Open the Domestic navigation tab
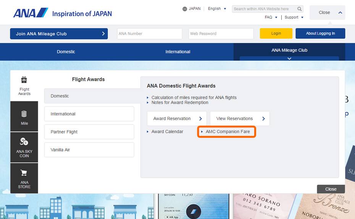Screen dimensions: 355x219 click(66, 52)
